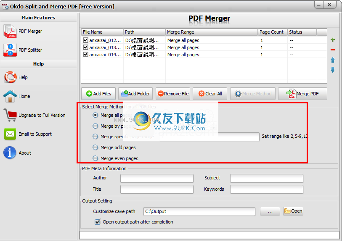This screenshot has height=242, width=342.
Task: Open the PDF Splitter feature
Action: click(23, 50)
